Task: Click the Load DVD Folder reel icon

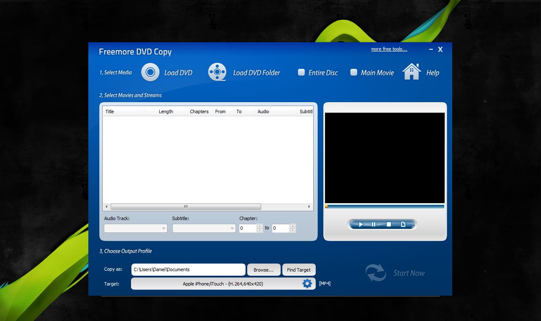Action: (217, 72)
